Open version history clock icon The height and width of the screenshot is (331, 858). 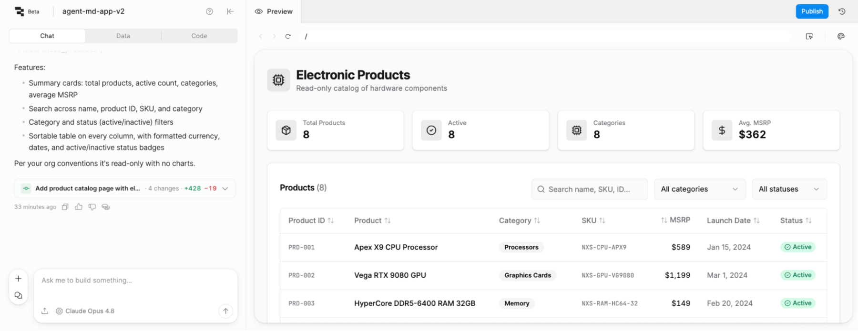[842, 11]
